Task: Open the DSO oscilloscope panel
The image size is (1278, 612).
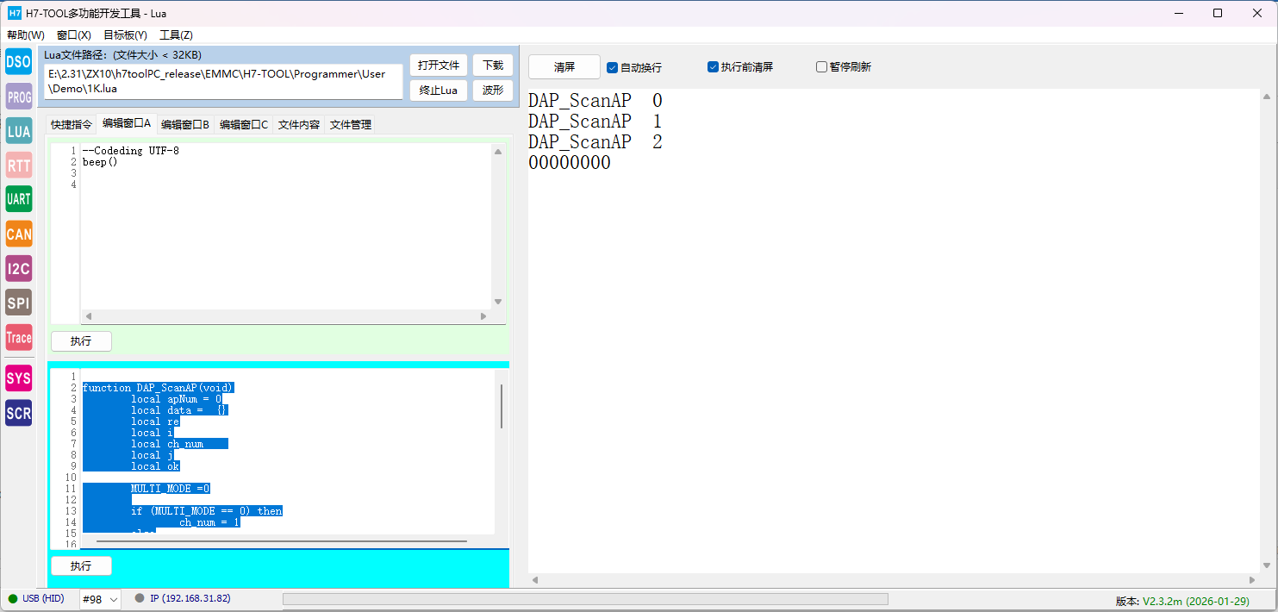Action: [18, 61]
